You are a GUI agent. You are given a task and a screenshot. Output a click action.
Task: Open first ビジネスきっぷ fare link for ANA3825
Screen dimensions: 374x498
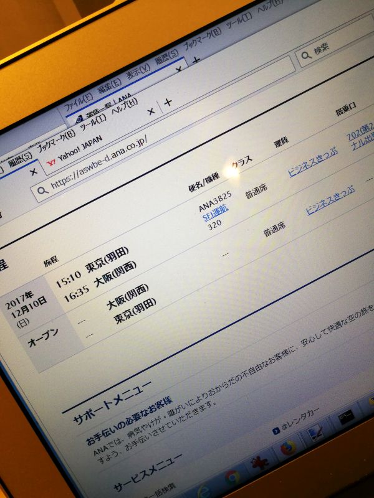pyautogui.click(x=313, y=162)
